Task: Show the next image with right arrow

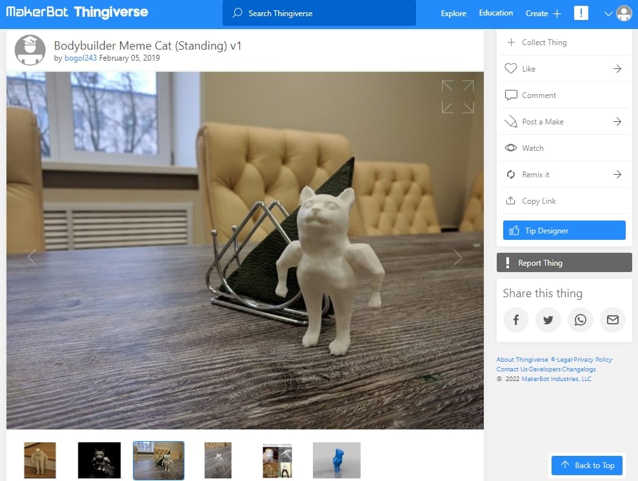Action: pyautogui.click(x=457, y=257)
